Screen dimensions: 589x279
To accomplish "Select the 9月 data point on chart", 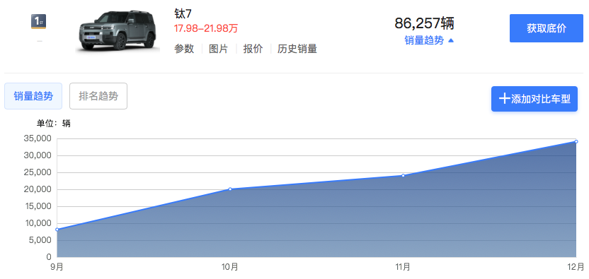I will click(x=57, y=230).
